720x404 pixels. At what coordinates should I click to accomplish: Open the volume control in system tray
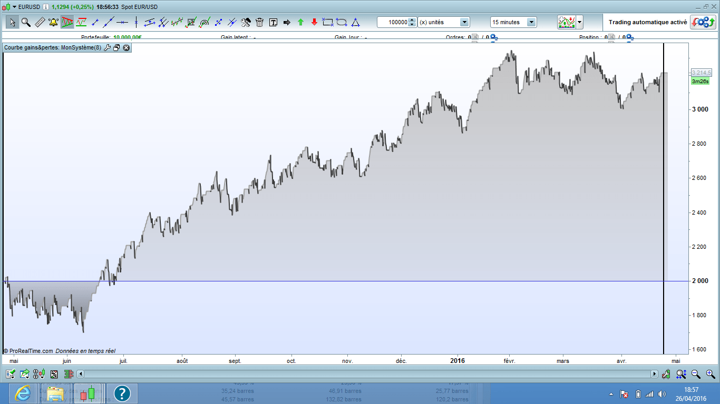pos(661,394)
